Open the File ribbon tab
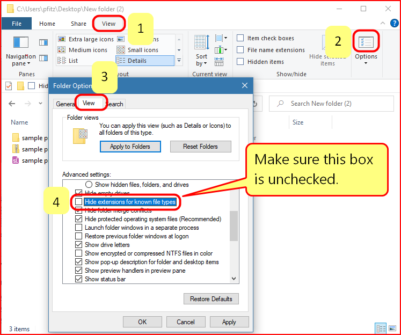This screenshot has height=335, width=401. coord(17,24)
